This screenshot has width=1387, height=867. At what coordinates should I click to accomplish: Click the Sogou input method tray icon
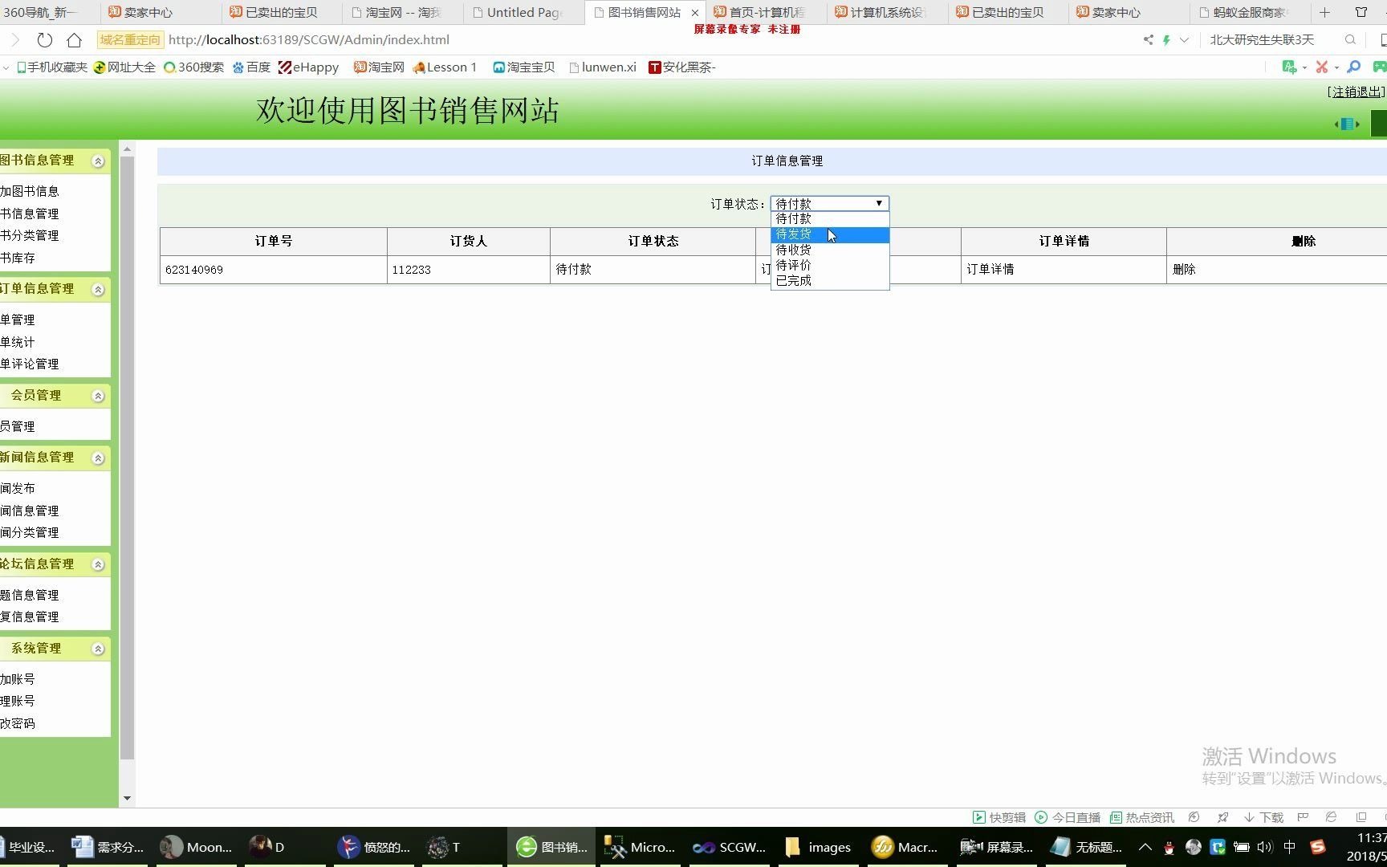coord(1317,847)
